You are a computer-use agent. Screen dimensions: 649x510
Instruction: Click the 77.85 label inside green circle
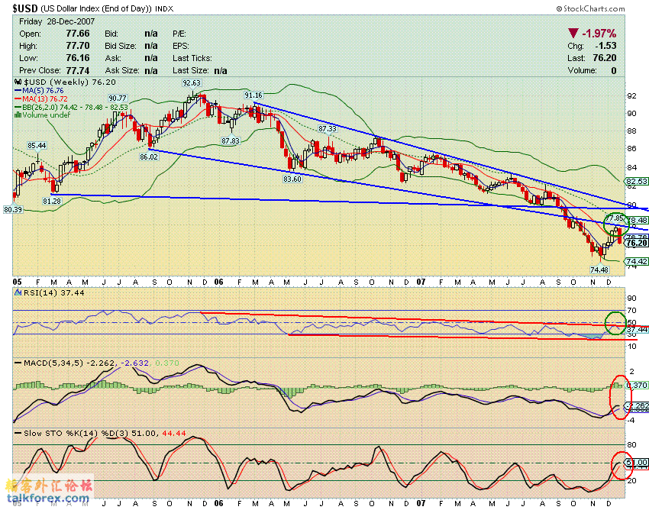[x=615, y=218]
